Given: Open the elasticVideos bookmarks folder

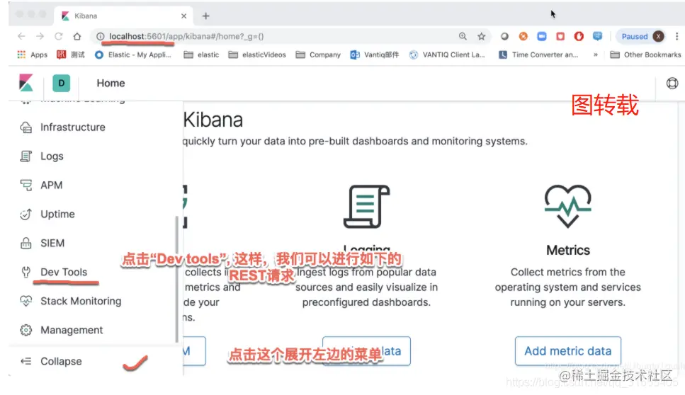Looking at the screenshot, I should [257, 55].
